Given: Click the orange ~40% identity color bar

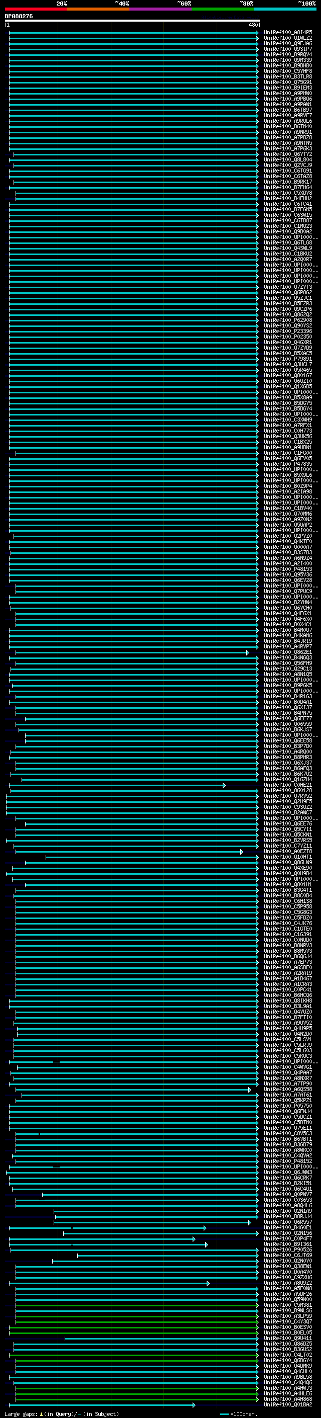Looking at the screenshot, I should tap(98, 10).
